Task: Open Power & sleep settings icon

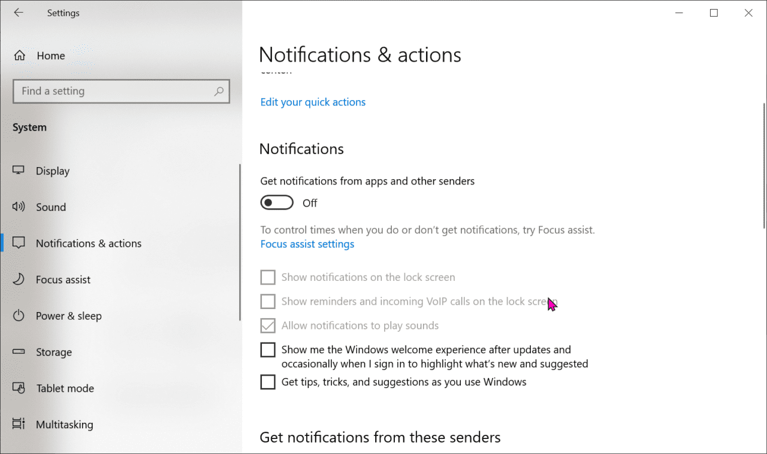Action: click(19, 316)
